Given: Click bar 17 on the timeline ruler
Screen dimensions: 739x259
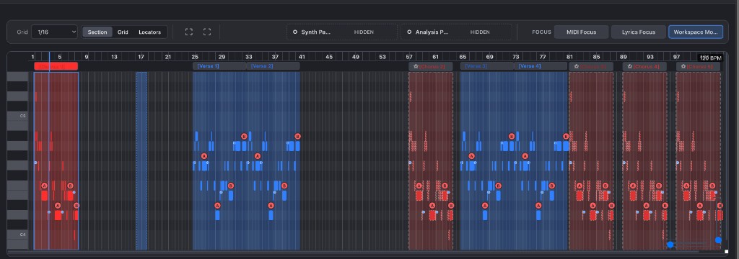Looking at the screenshot, I should pos(141,57).
